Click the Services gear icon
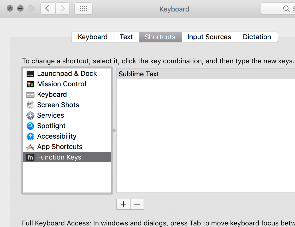 tap(30, 115)
